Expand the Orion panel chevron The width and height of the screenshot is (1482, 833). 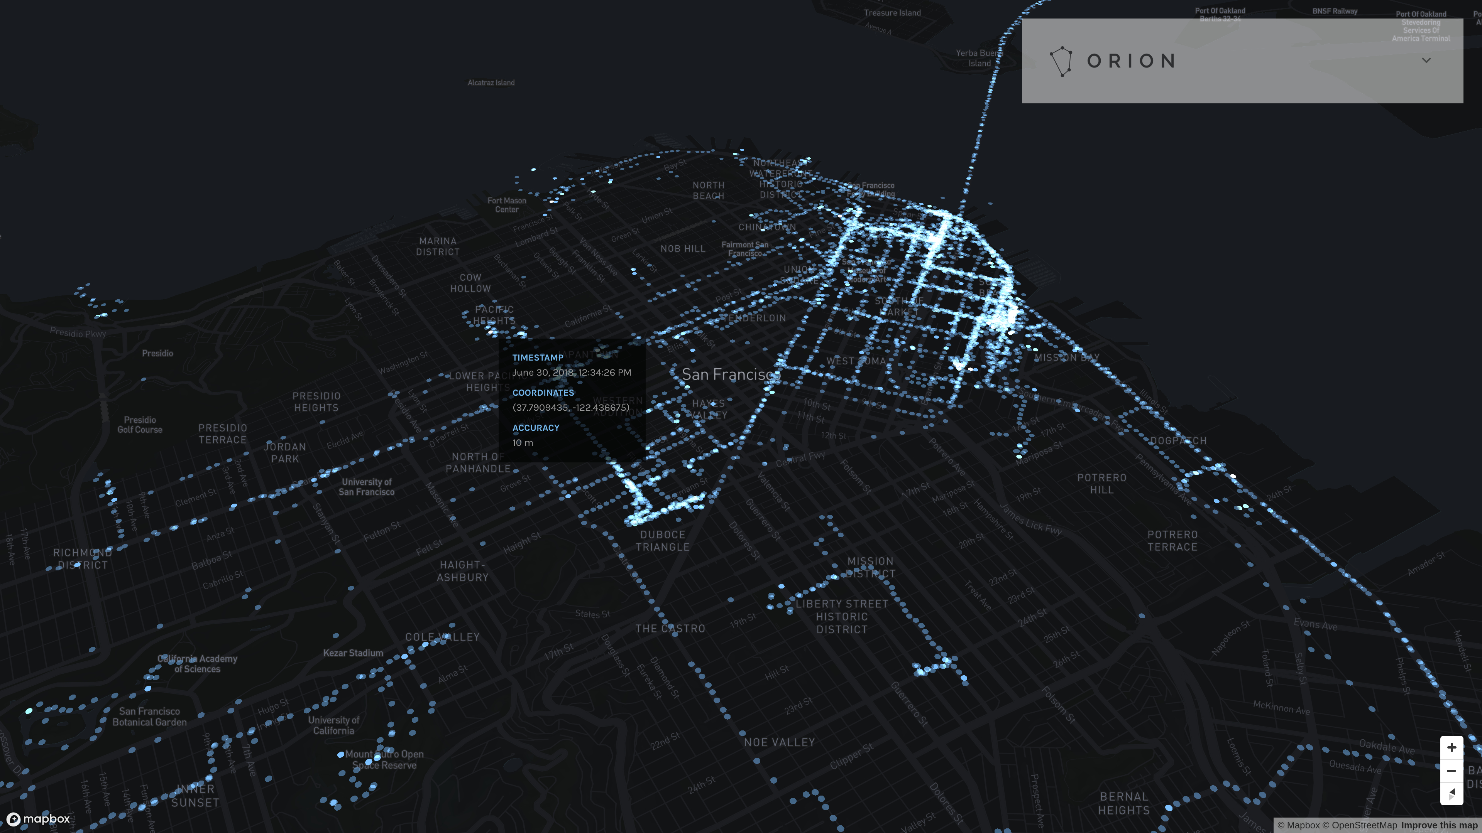pyautogui.click(x=1426, y=61)
